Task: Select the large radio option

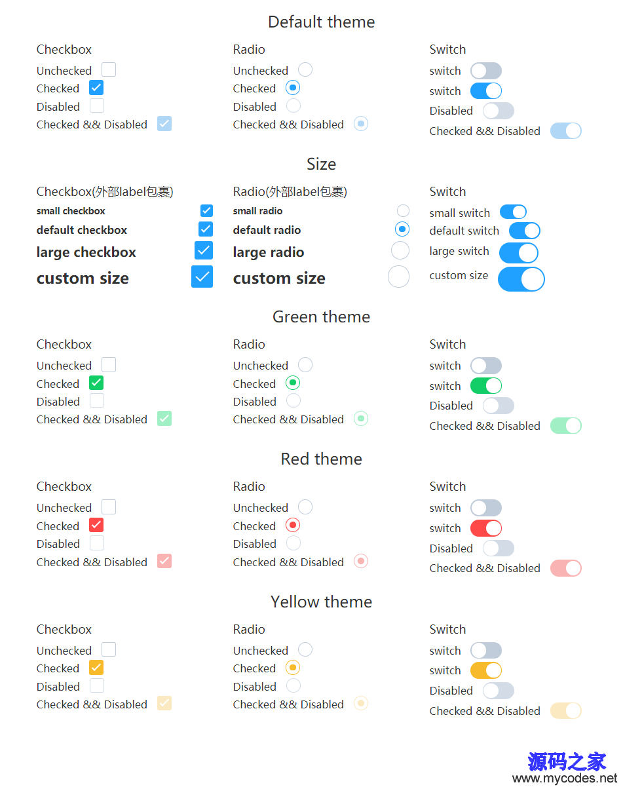Action: 400,250
